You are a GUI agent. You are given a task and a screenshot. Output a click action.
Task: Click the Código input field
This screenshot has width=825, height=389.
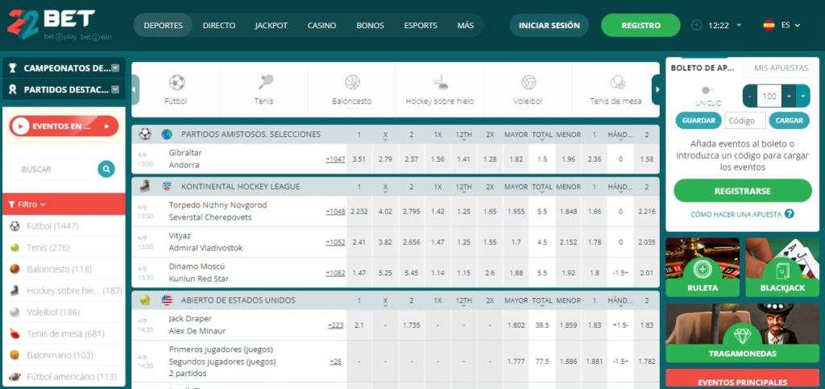click(745, 121)
